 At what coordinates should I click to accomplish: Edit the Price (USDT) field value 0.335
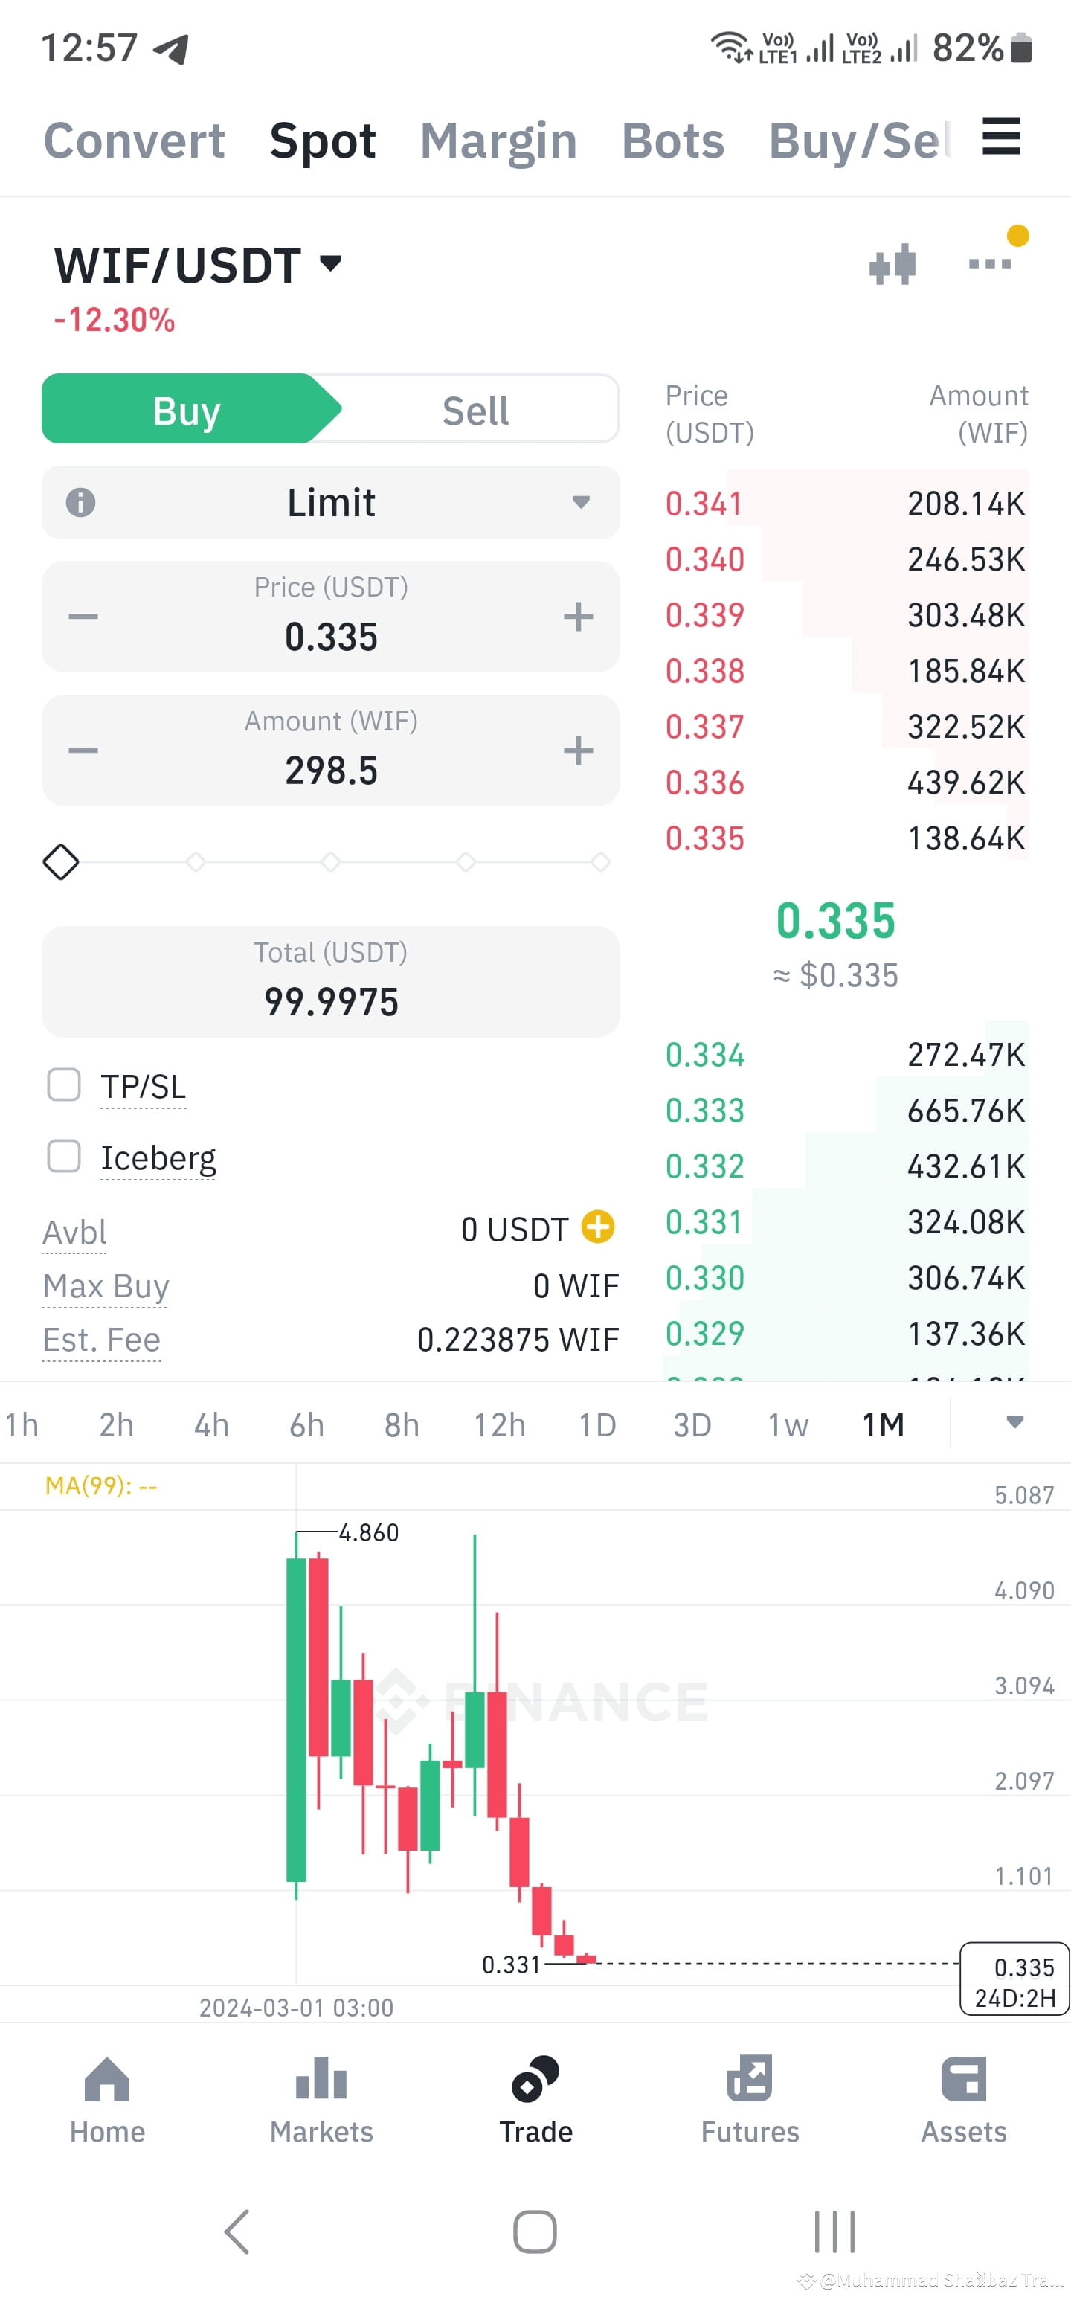tap(331, 637)
